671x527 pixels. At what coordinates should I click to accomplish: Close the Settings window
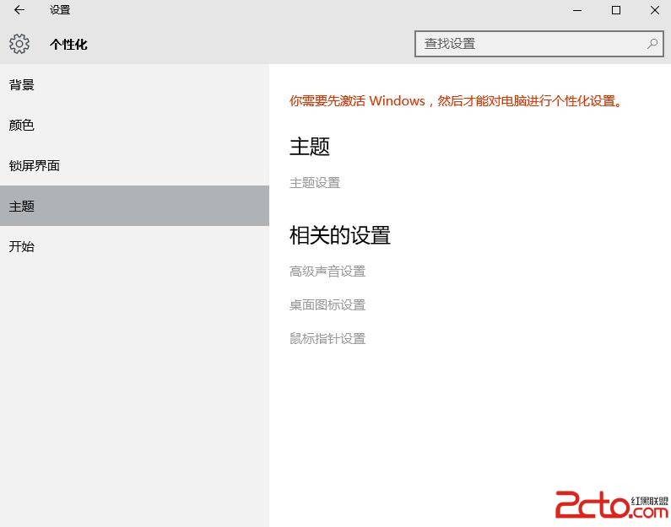click(654, 10)
